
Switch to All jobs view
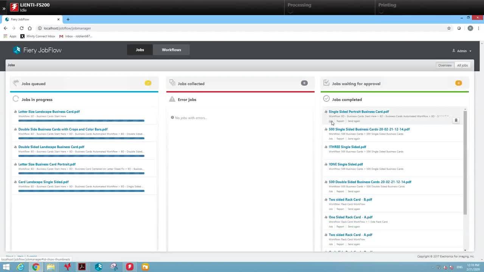(x=462, y=65)
